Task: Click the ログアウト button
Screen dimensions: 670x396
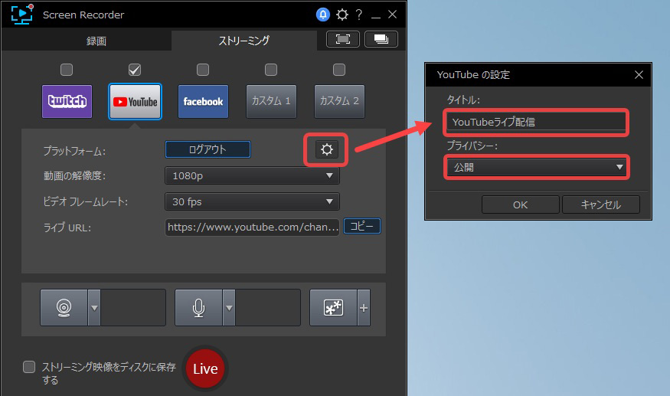Action: [x=208, y=149]
